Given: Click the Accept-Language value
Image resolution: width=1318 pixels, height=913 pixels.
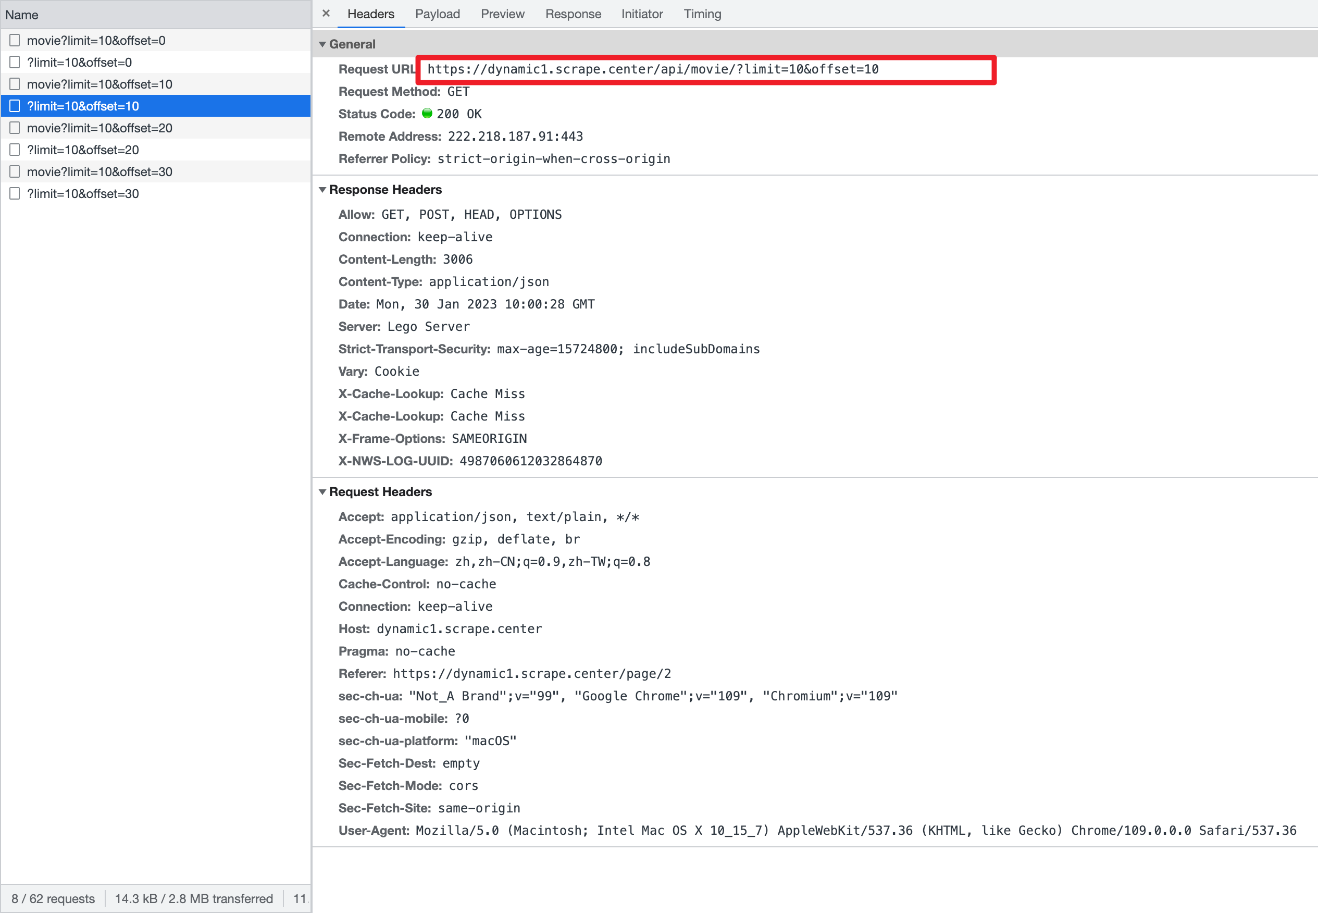Looking at the screenshot, I should (x=552, y=562).
